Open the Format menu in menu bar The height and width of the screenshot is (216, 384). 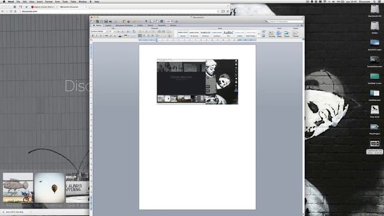(49, 1)
